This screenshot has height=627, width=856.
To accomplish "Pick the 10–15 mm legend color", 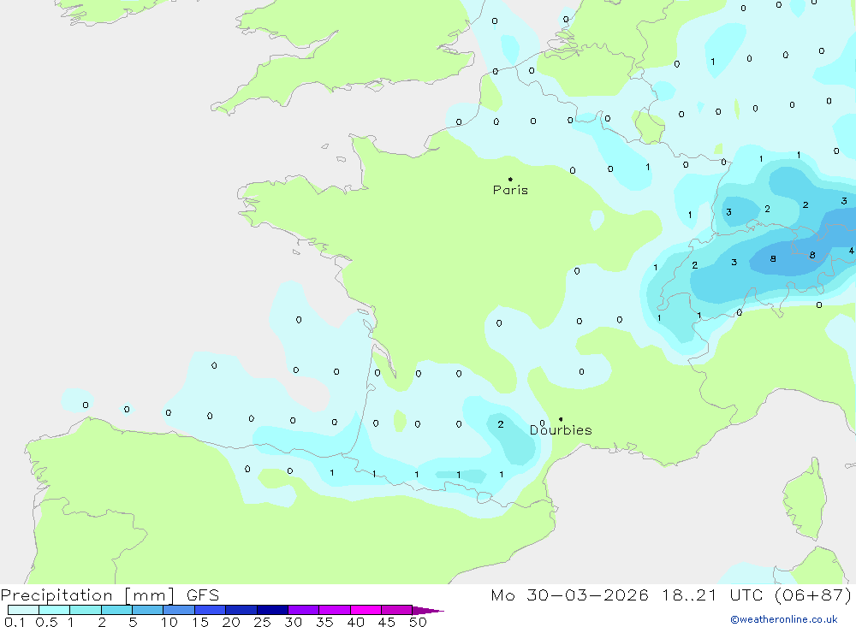I will pyautogui.click(x=179, y=610).
